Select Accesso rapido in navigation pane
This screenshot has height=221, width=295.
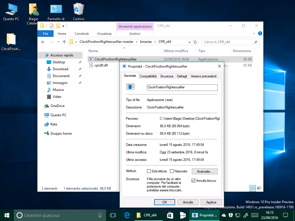click(62, 55)
